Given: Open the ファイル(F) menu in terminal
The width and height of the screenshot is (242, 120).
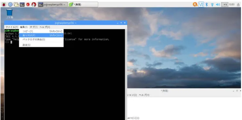Looking at the screenshot, I should pos(12,27).
